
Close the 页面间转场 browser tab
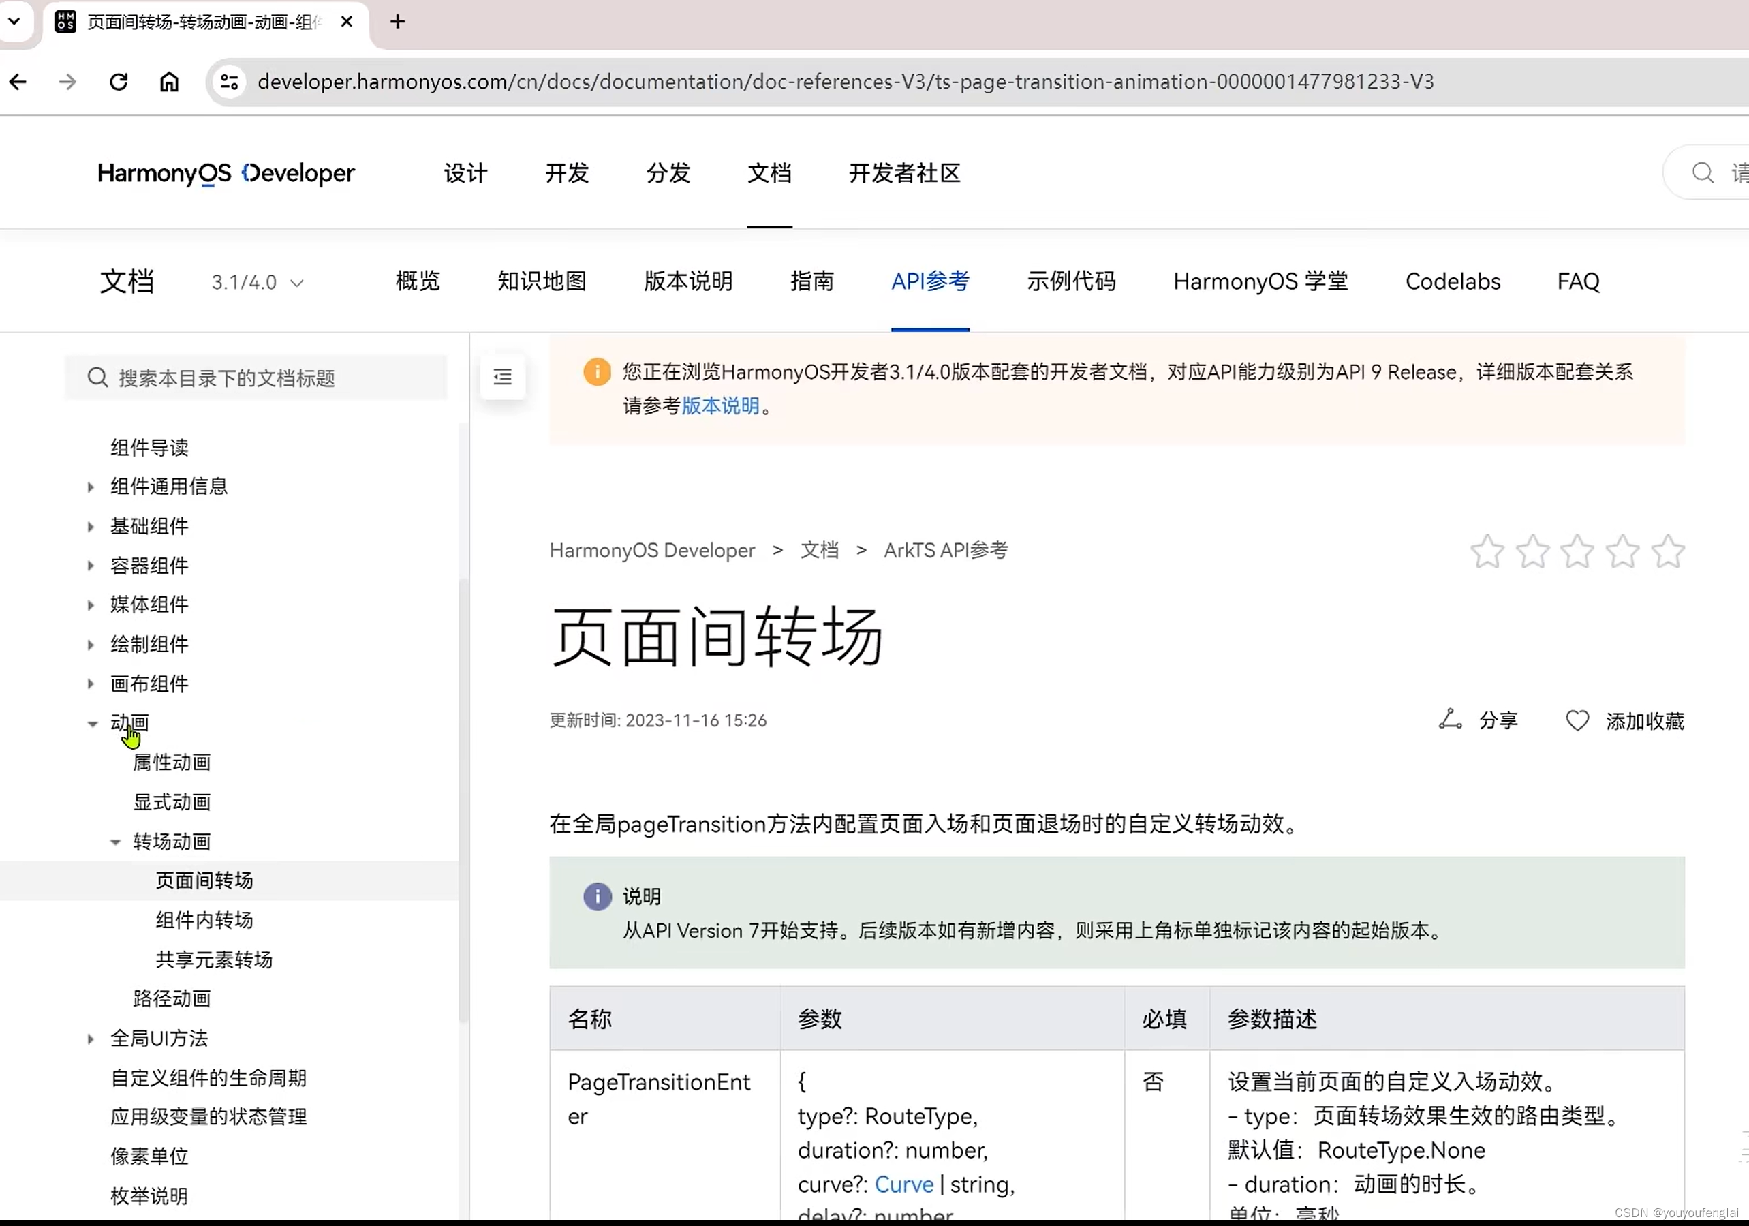point(347,22)
